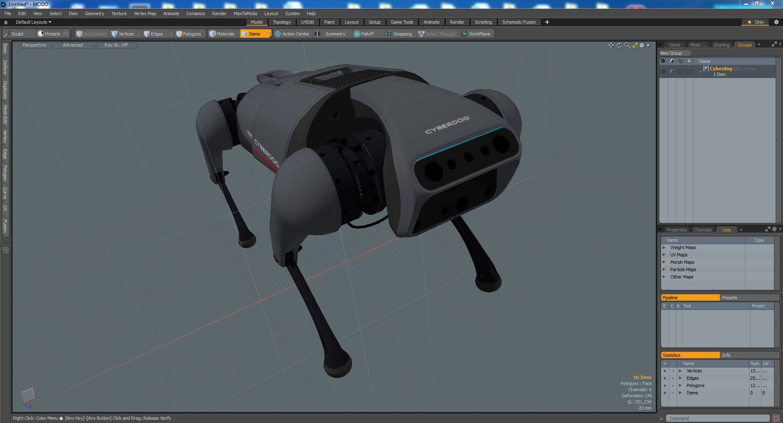Expand the Polygons statistics row
Viewport: 783px width, 423px height.
pyautogui.click(x=680, y=385)
